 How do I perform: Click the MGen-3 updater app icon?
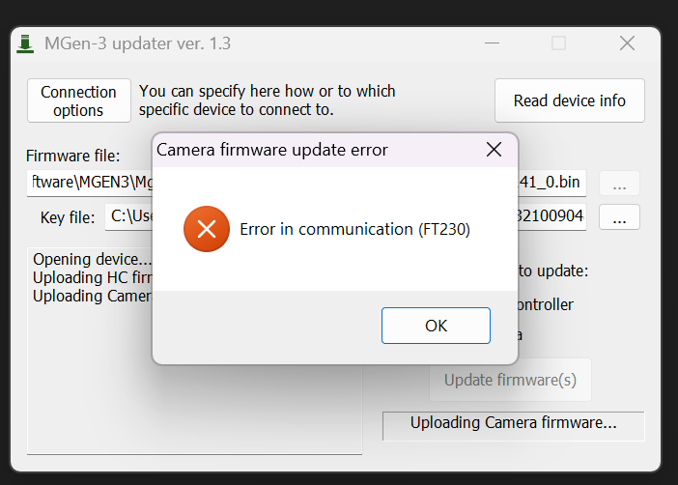(x=25, y=43)
